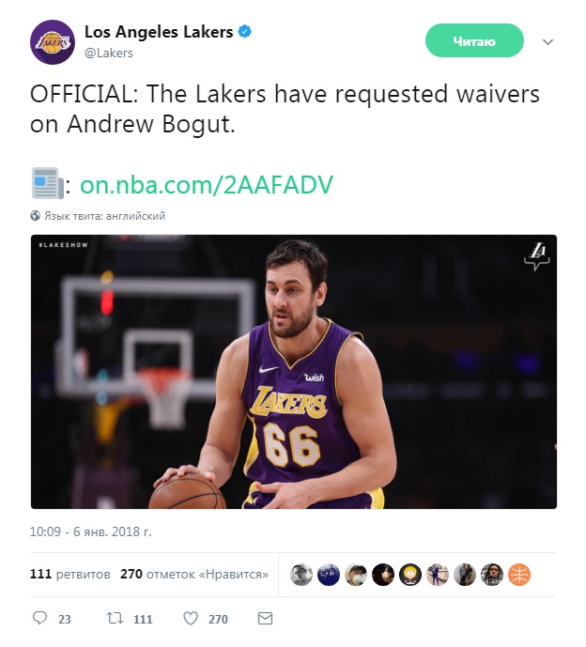Toggle the heart like icon
This screenshot has width=586, height=647.
click(x=191, y=618)
